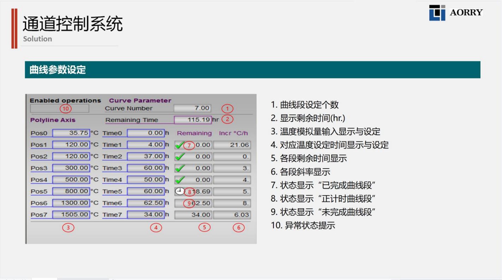This screenshot has width=502, height=280.
Task: Click the Enabled operations heading
Action: click(65, 101)
